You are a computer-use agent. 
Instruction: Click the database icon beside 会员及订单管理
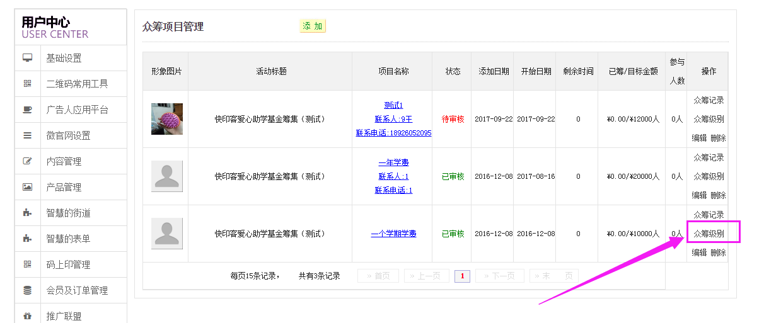pos(27,290)
